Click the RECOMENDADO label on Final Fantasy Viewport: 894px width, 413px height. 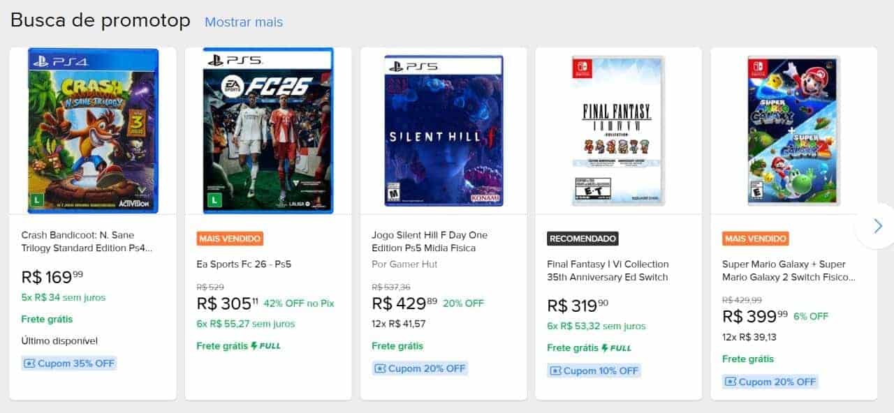583,239
